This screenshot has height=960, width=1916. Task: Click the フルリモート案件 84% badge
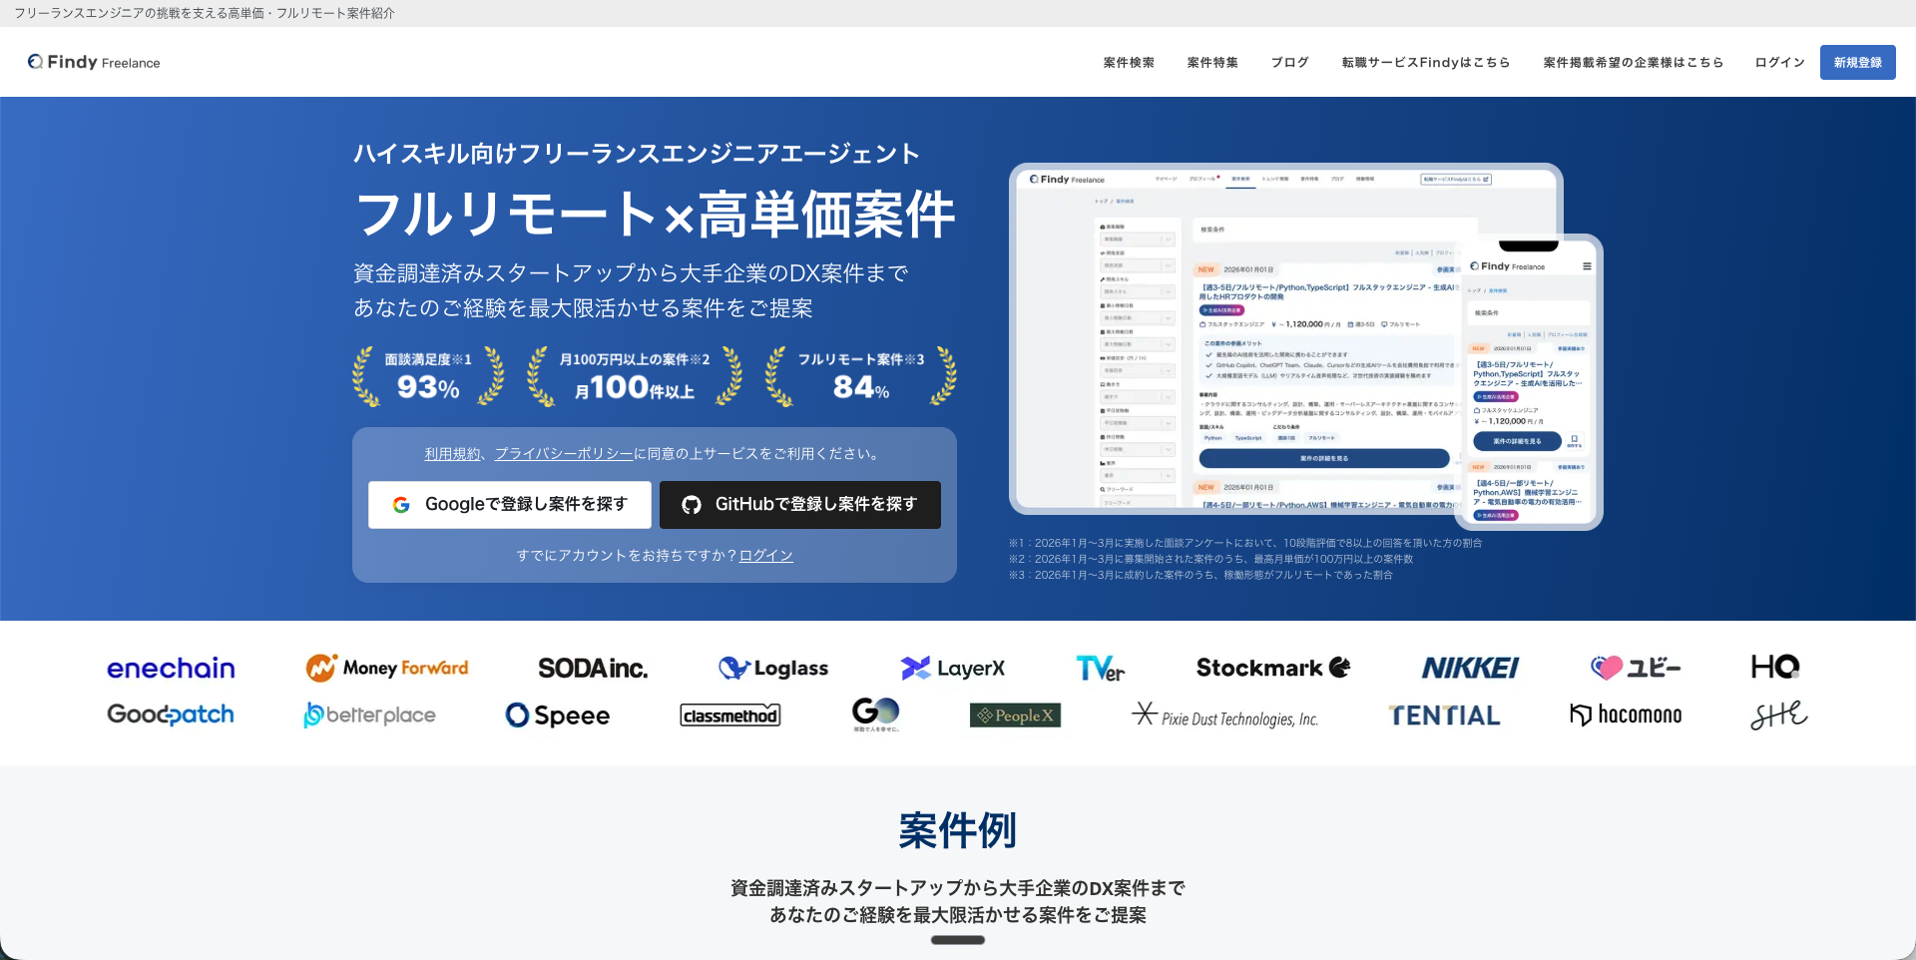[861, 376]
